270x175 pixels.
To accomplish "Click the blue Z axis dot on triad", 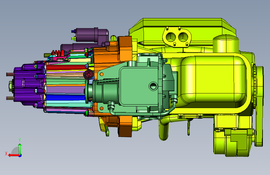I will point(20,155).
